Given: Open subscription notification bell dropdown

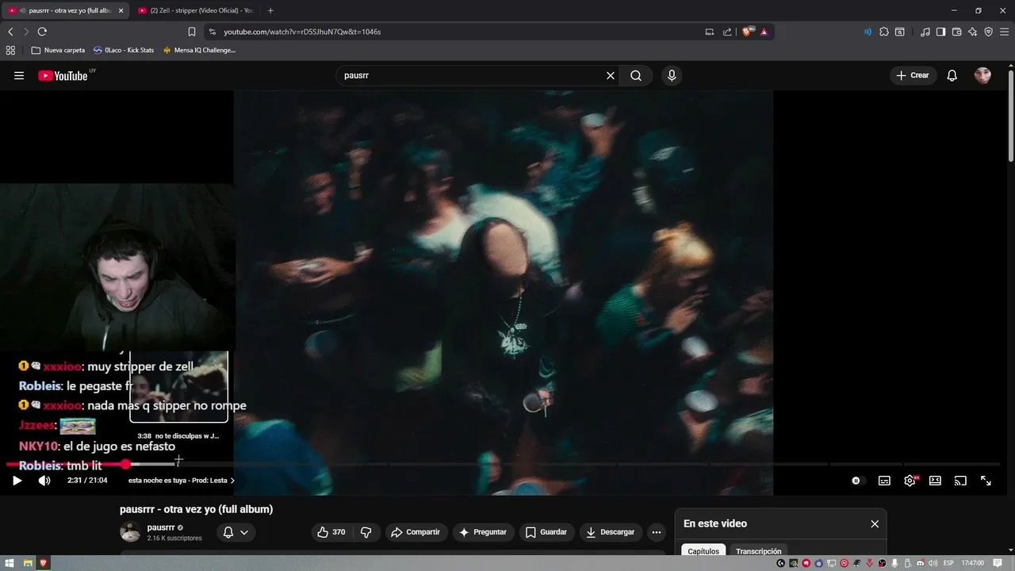Looking at the screenshot, I should coord(236,532).
